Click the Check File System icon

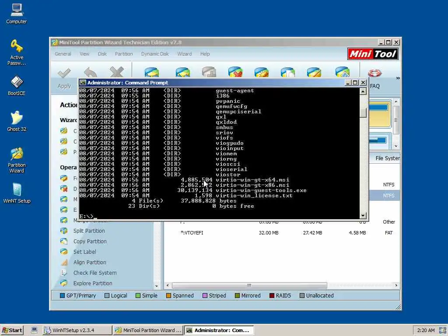(x=64, y=273)
